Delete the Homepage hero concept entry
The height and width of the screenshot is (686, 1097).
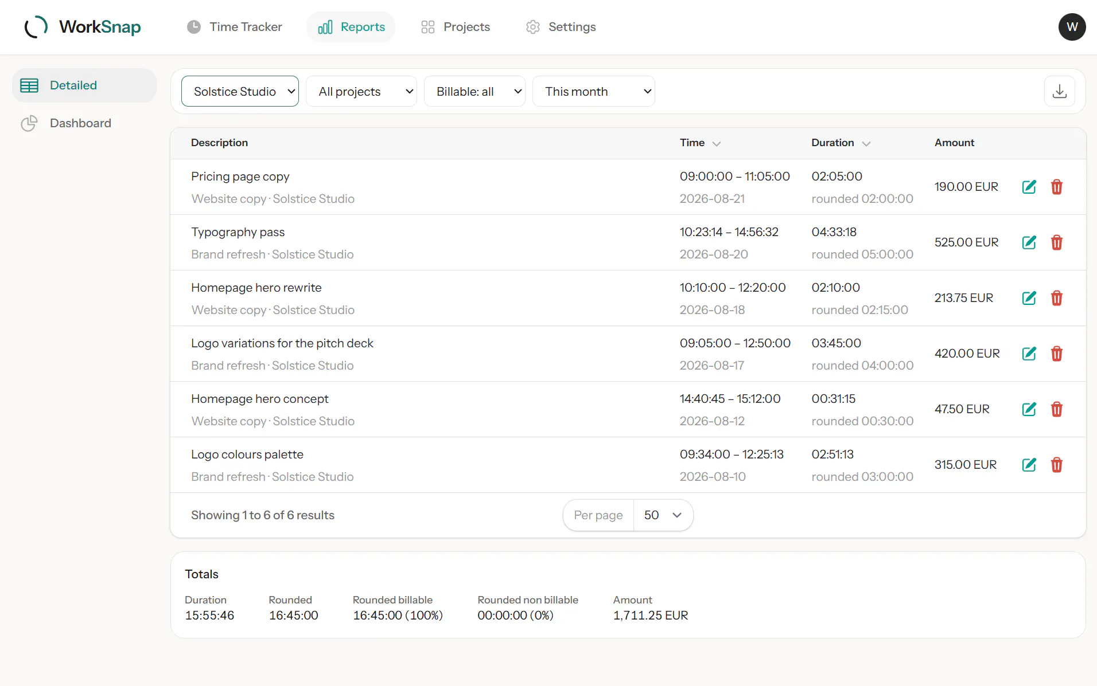tap(1056, 409)
